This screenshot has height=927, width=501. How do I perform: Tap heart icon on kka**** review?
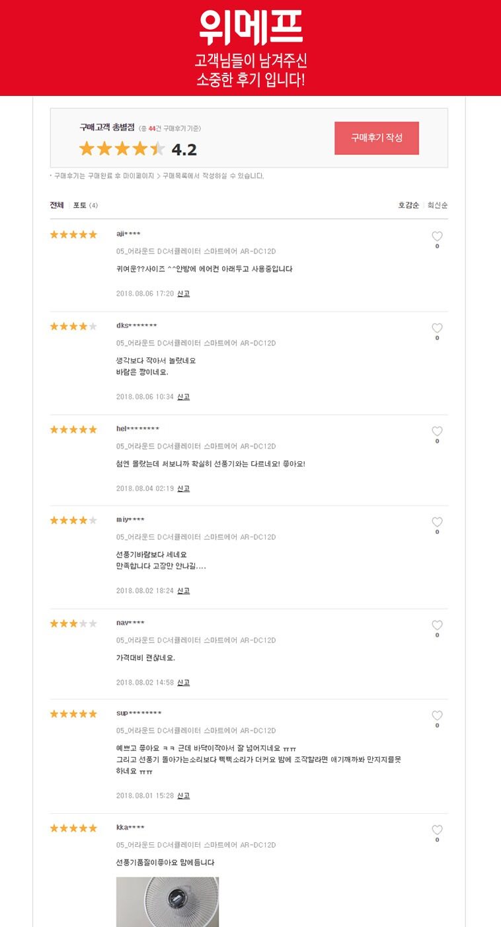pyautogui.click(x=437, y=830)
